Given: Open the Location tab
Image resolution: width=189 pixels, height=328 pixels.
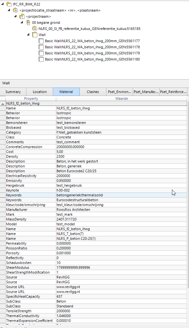Looking at the screenshot, I should point(39,91).
